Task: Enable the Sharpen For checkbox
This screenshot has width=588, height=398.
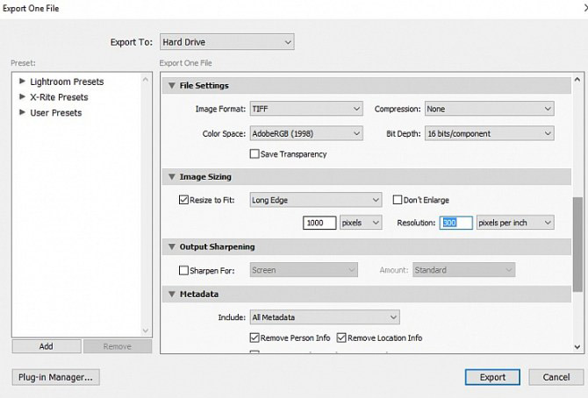Action: (x=183, y=270)
